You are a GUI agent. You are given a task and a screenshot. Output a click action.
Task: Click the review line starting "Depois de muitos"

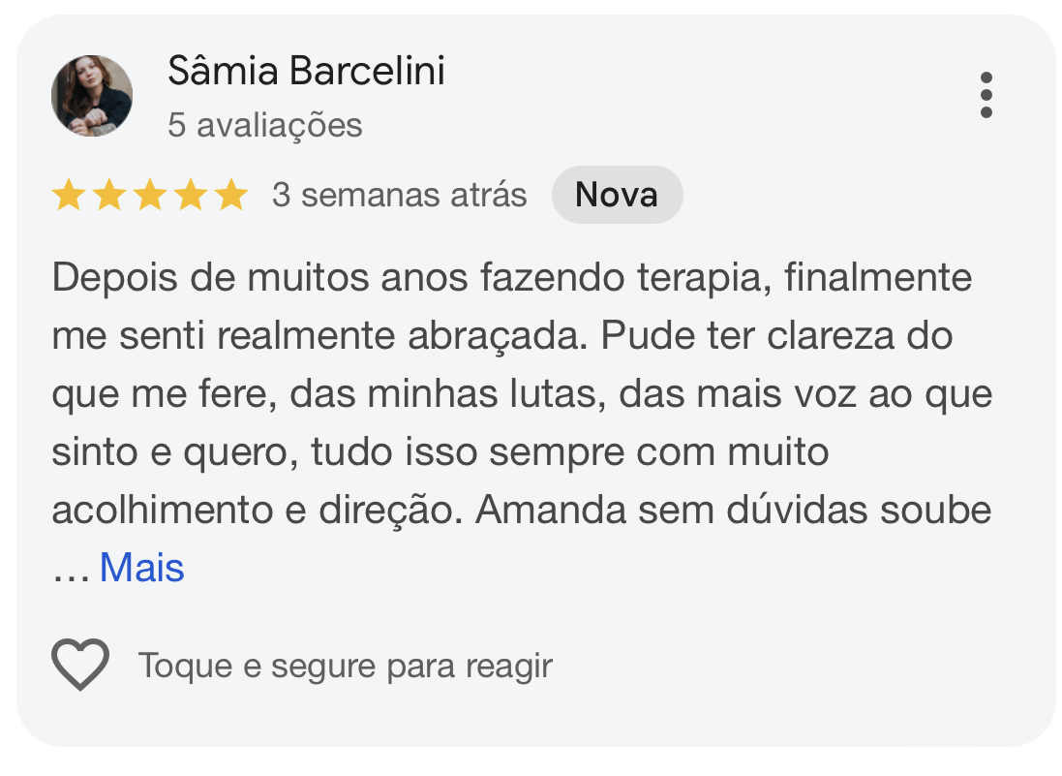(x=511, y=279)
